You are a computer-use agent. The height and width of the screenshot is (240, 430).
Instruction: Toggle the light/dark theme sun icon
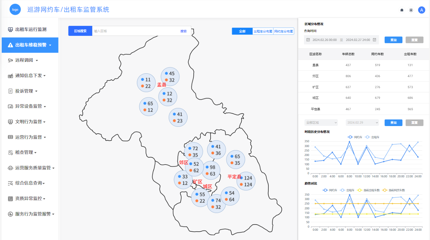[x=411, y=10]
